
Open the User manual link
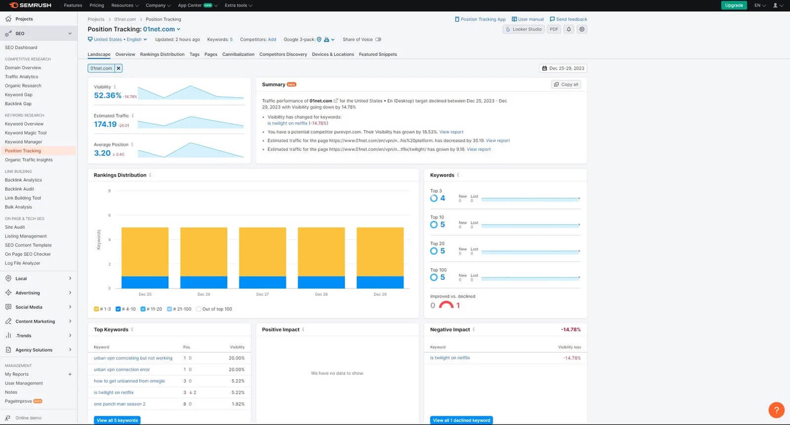(x=528, y=19)
